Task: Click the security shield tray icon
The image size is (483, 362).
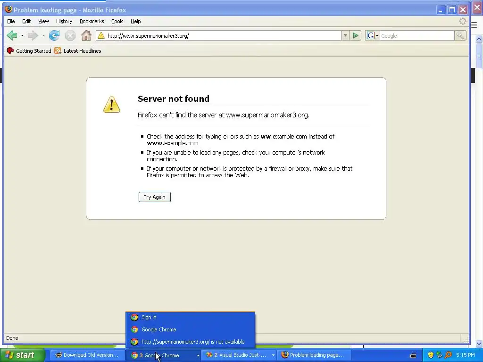Action: pyautogui.click(x=431, y=355)
